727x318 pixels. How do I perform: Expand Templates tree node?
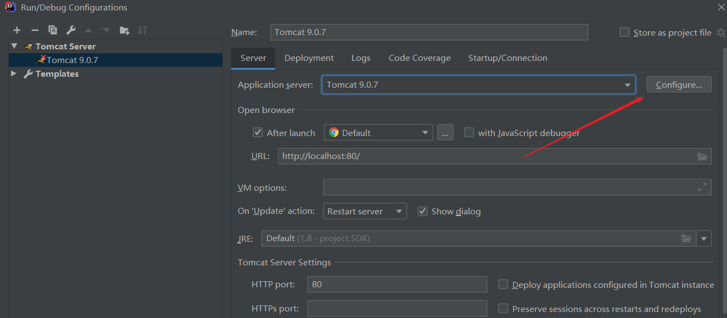14,74
